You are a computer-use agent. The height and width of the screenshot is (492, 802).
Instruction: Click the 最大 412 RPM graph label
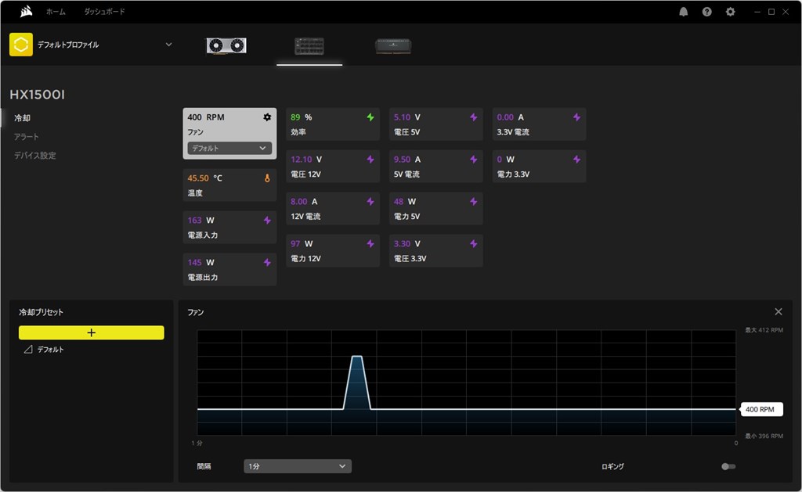764,330
